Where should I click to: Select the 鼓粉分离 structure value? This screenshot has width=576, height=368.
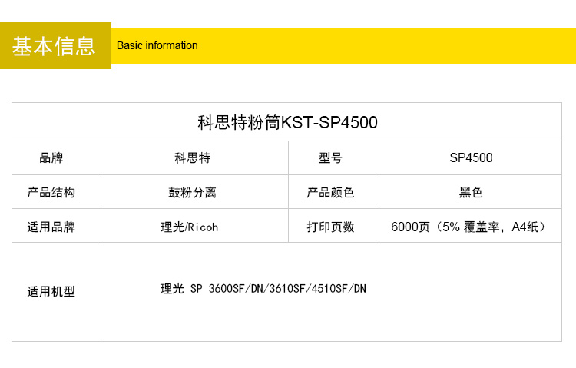coord(193,192)
